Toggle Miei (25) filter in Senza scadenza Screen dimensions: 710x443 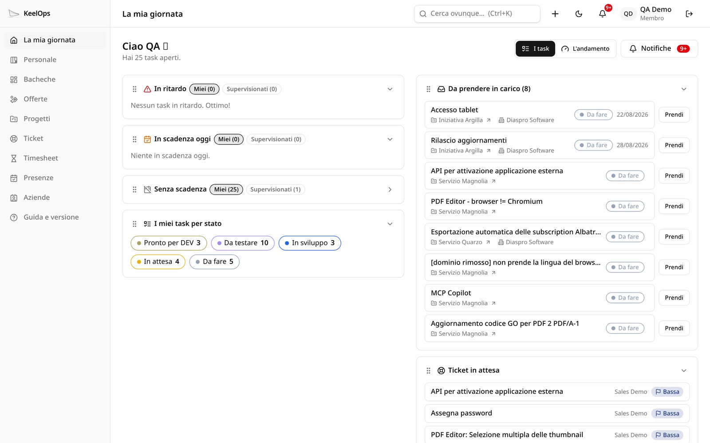(226, 190)
